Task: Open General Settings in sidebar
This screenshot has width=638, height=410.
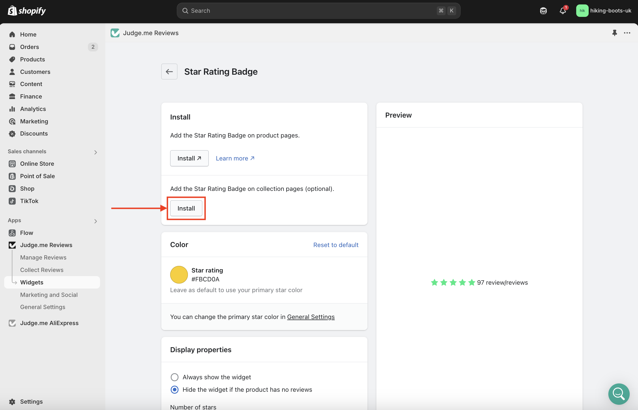Action: click(43, 307)
